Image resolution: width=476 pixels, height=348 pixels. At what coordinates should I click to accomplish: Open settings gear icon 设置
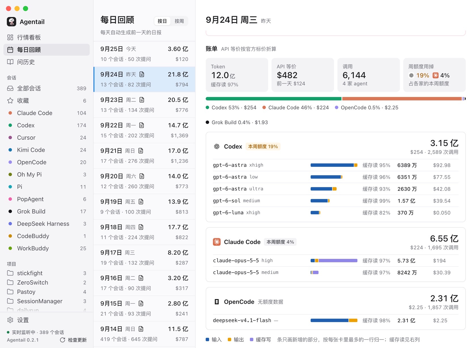coord(10,320)
